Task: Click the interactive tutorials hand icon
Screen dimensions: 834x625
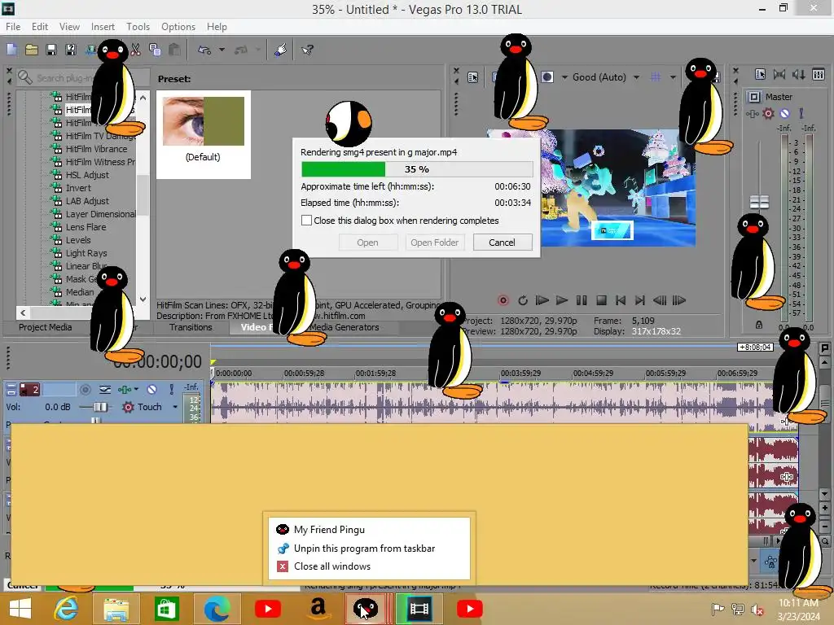Action: [x=281, y=50]
